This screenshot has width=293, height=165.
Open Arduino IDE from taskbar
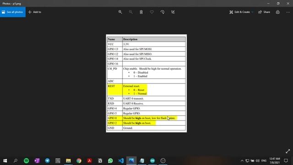[152, 160]
